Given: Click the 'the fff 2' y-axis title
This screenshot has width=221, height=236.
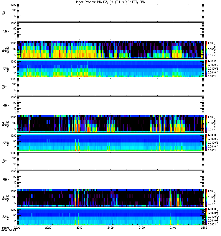Looking at the screenshot, I should click(x=5, y=179).
